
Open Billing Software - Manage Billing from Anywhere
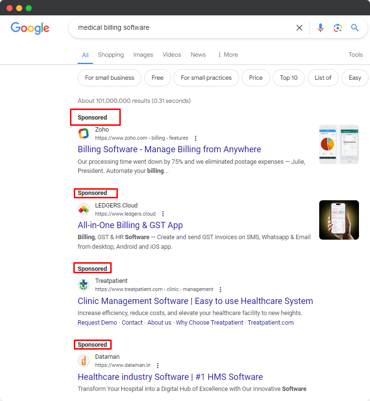tap(170, 149)
